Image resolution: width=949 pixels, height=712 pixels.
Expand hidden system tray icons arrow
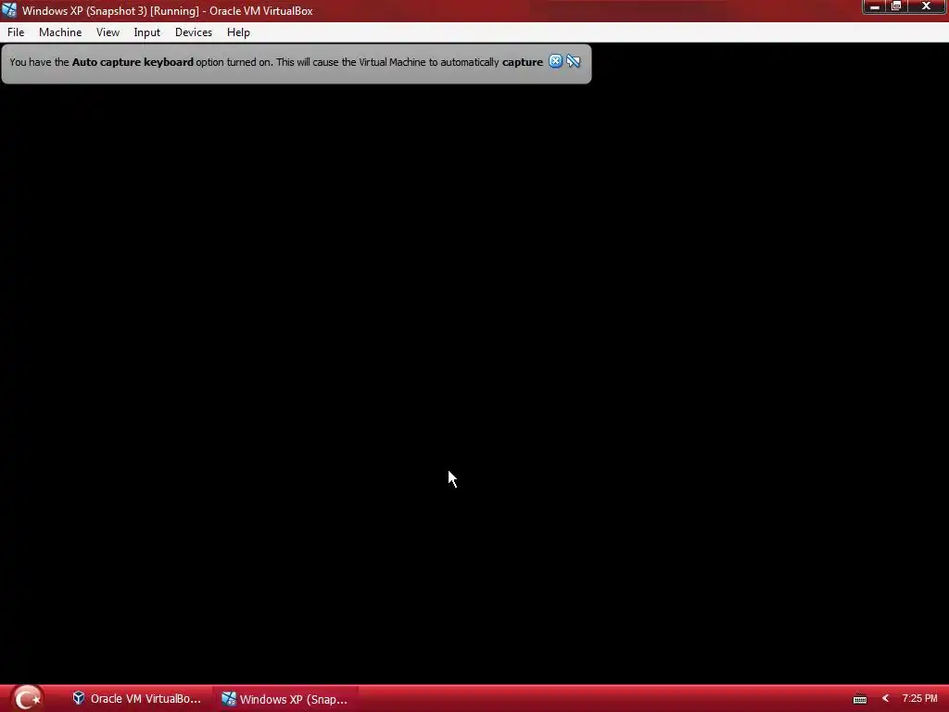[885, 699]
